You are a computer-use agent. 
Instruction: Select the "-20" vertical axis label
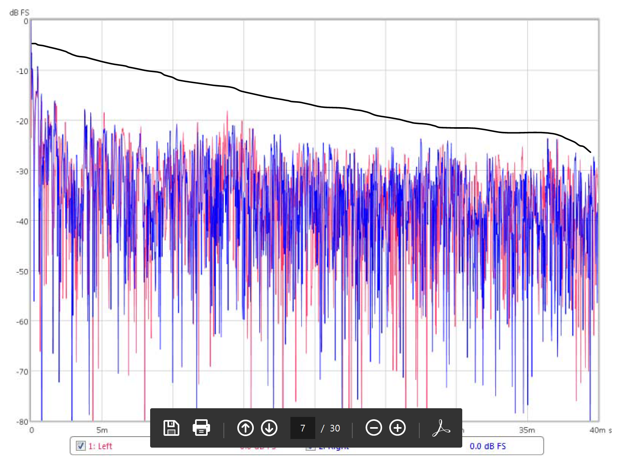click(22, 121)
